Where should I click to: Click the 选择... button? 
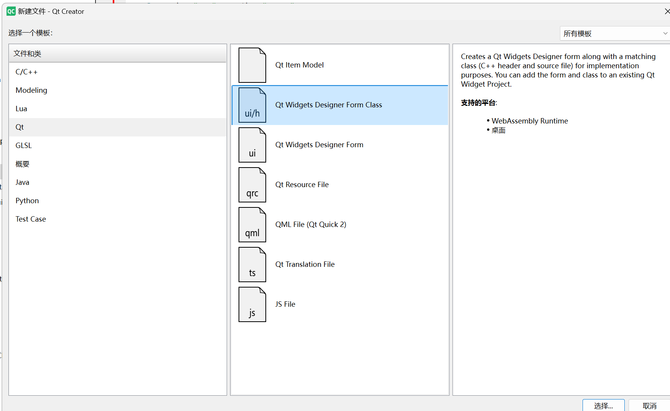click(603, 406)
